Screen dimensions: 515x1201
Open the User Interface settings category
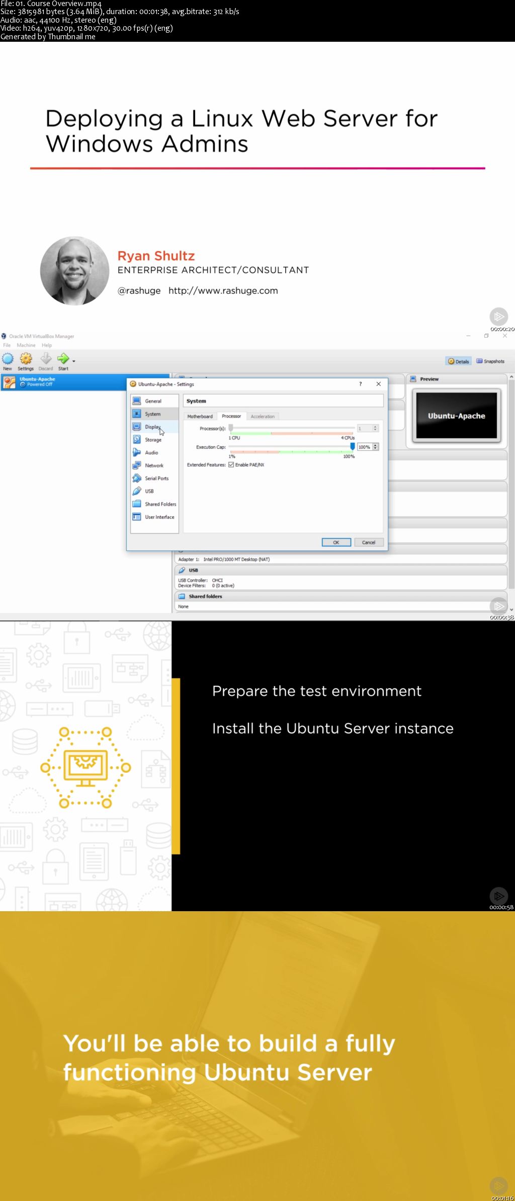pos(154,517)
